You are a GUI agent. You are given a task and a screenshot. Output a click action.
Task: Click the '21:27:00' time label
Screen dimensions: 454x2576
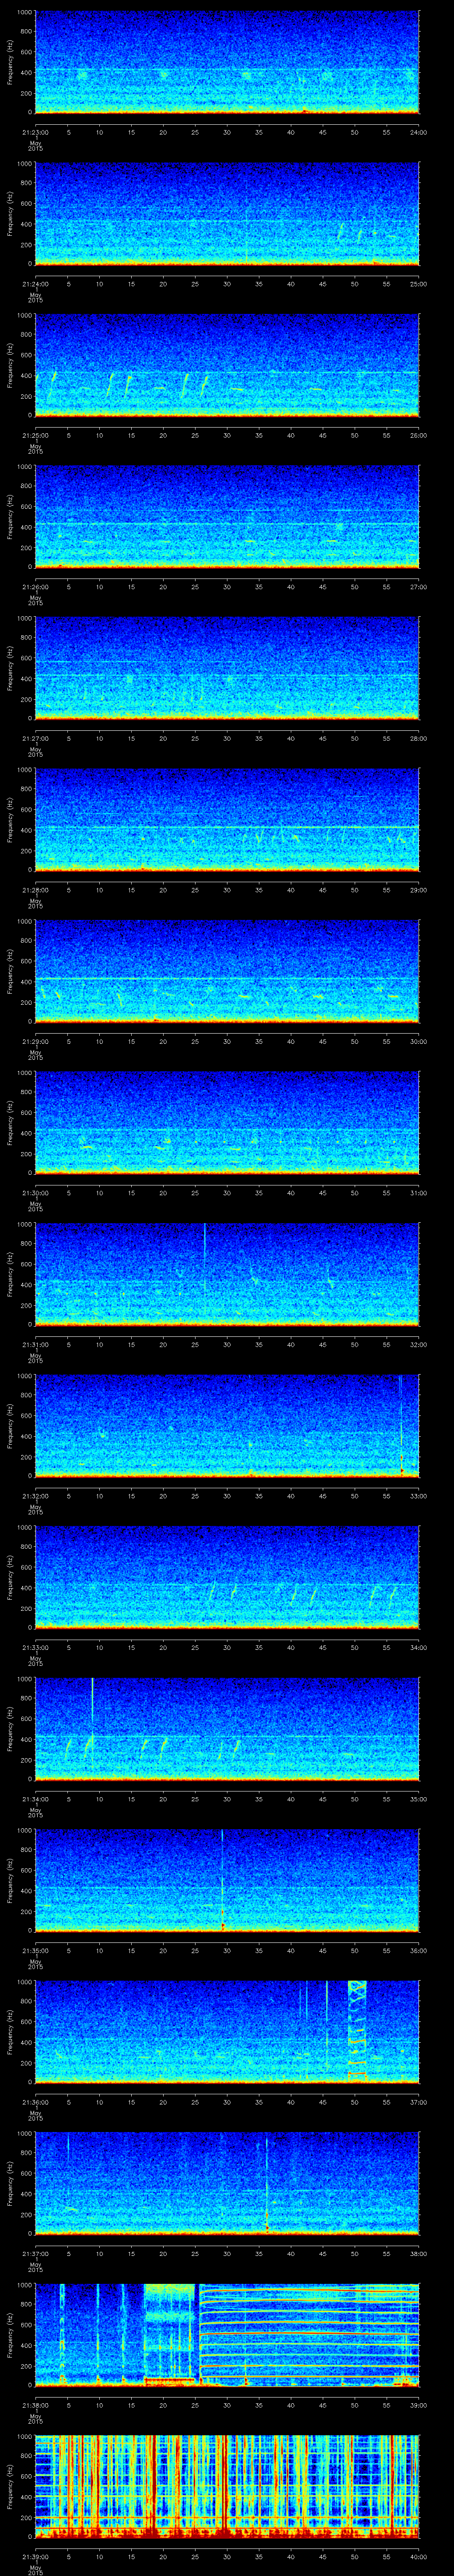click(x=35, y=738)
